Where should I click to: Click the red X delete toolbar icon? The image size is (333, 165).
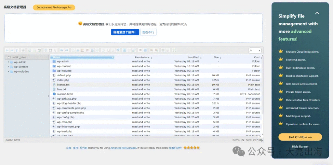point(87,50)
